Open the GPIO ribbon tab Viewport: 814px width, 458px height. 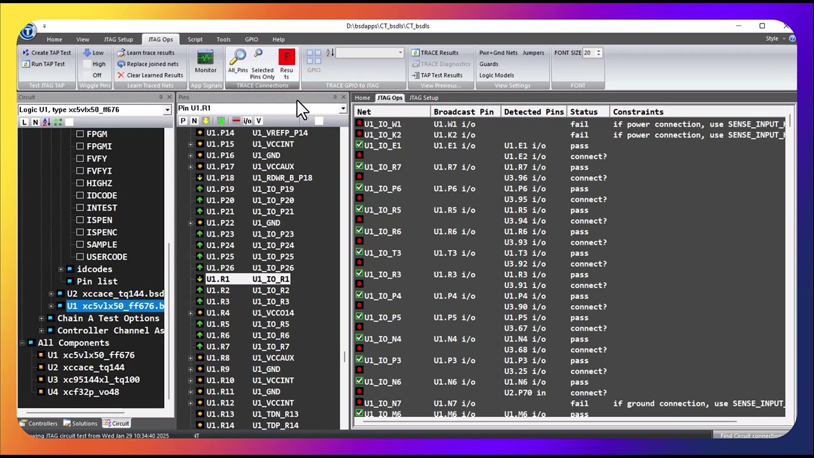click(251, 39)
